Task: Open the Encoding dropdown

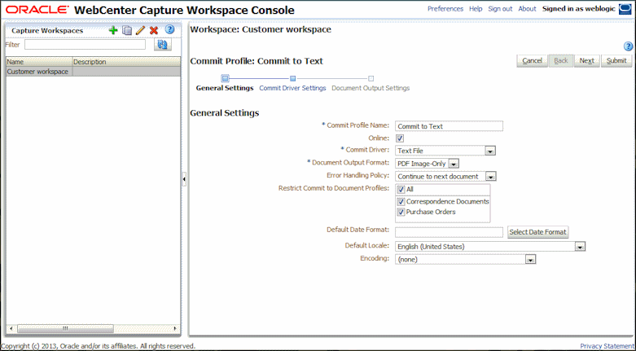Action: (530, 259)
